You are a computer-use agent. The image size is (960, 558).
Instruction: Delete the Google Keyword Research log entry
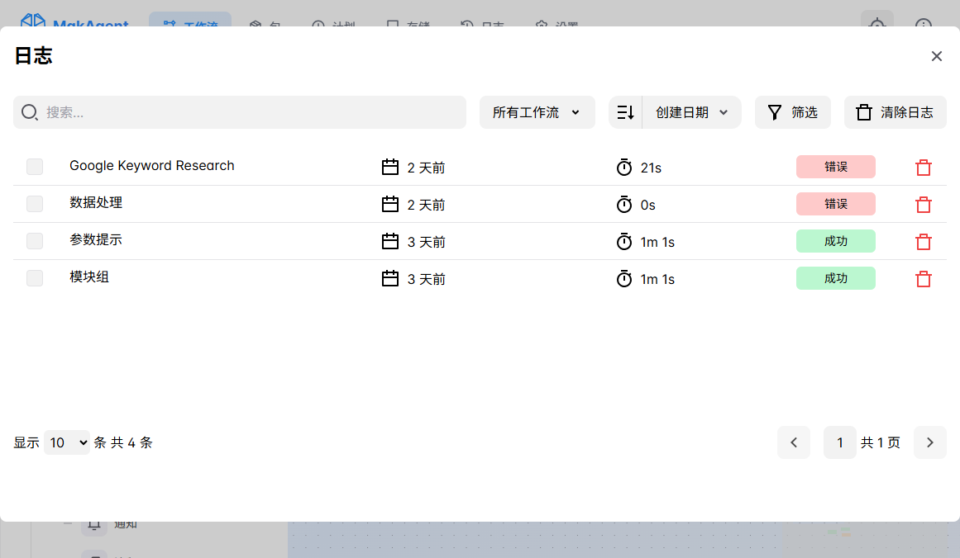924,168
